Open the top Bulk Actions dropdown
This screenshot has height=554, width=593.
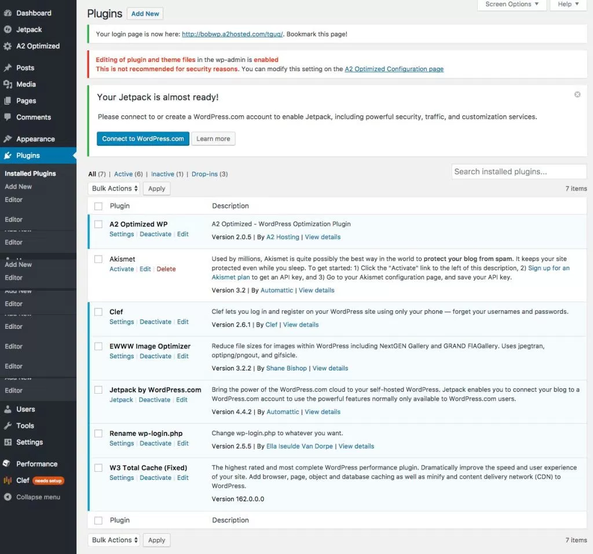[114, 188]
